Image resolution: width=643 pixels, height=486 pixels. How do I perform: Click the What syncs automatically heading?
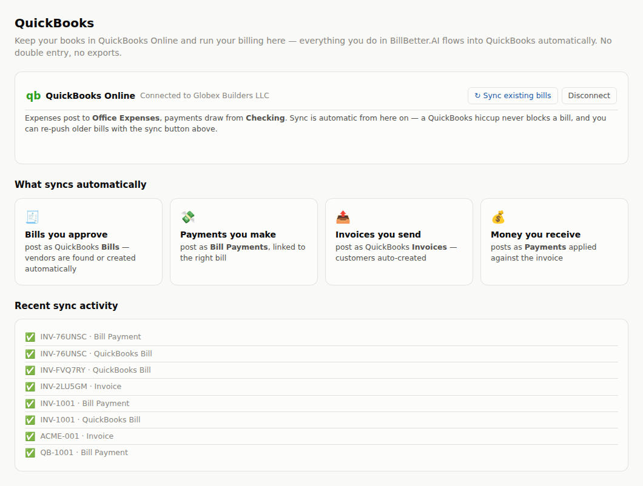tap(80, 184)
